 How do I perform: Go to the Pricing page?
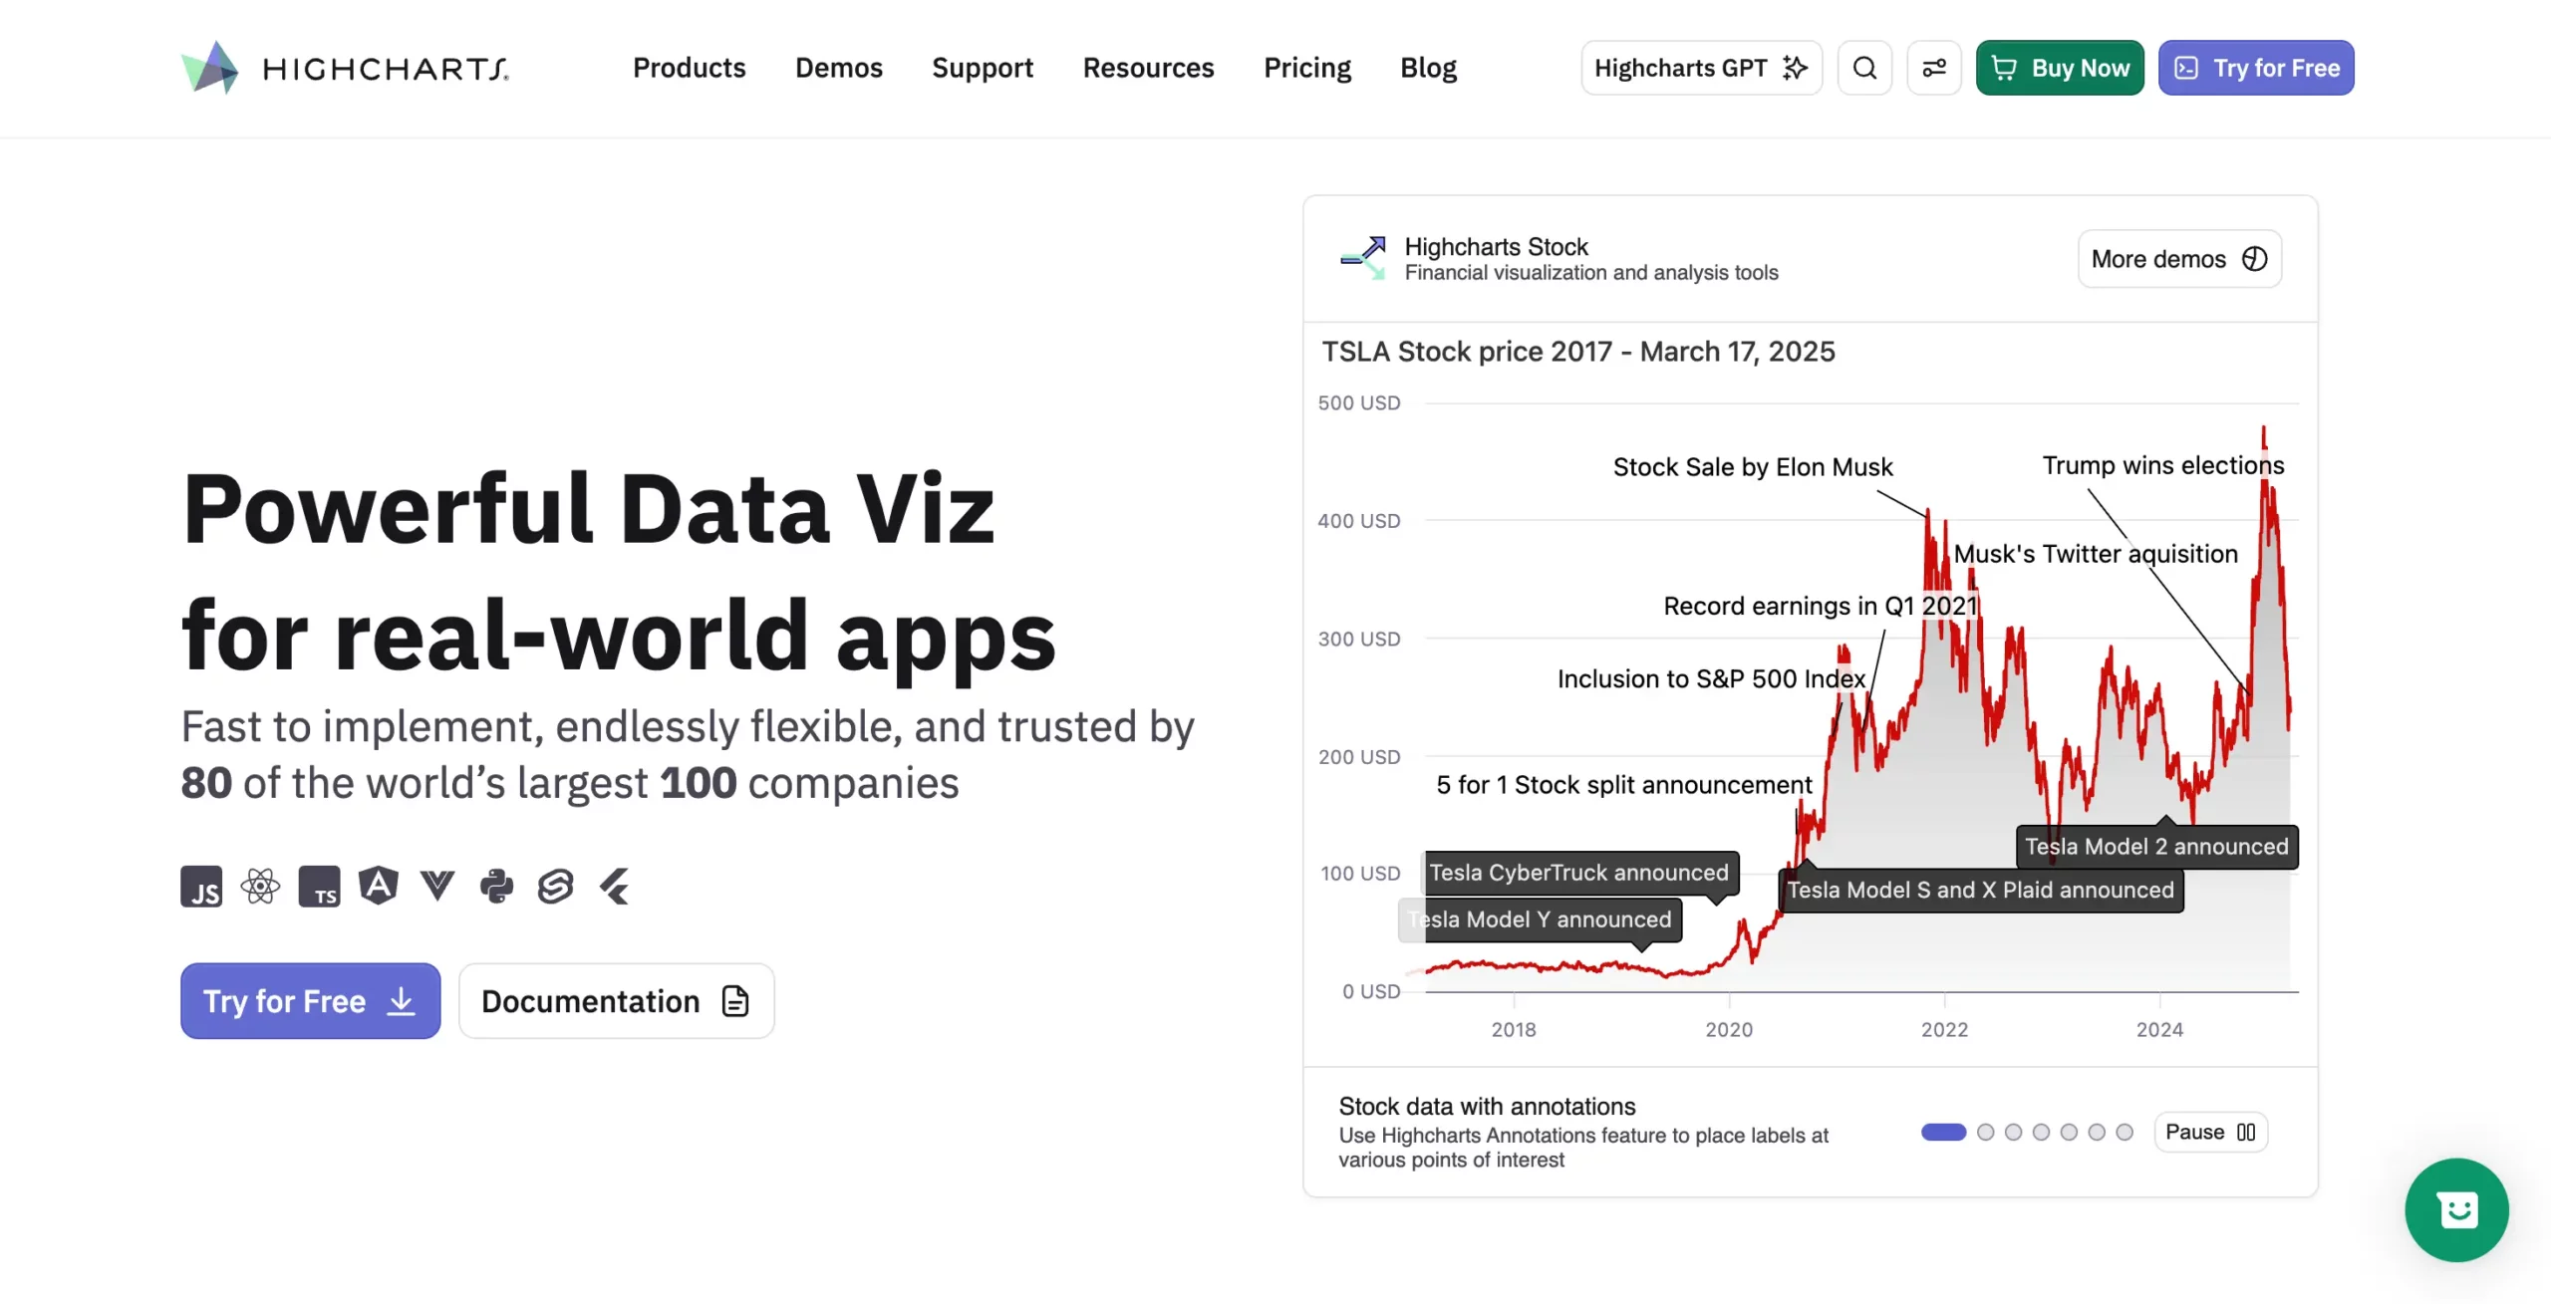(1307, 68)
